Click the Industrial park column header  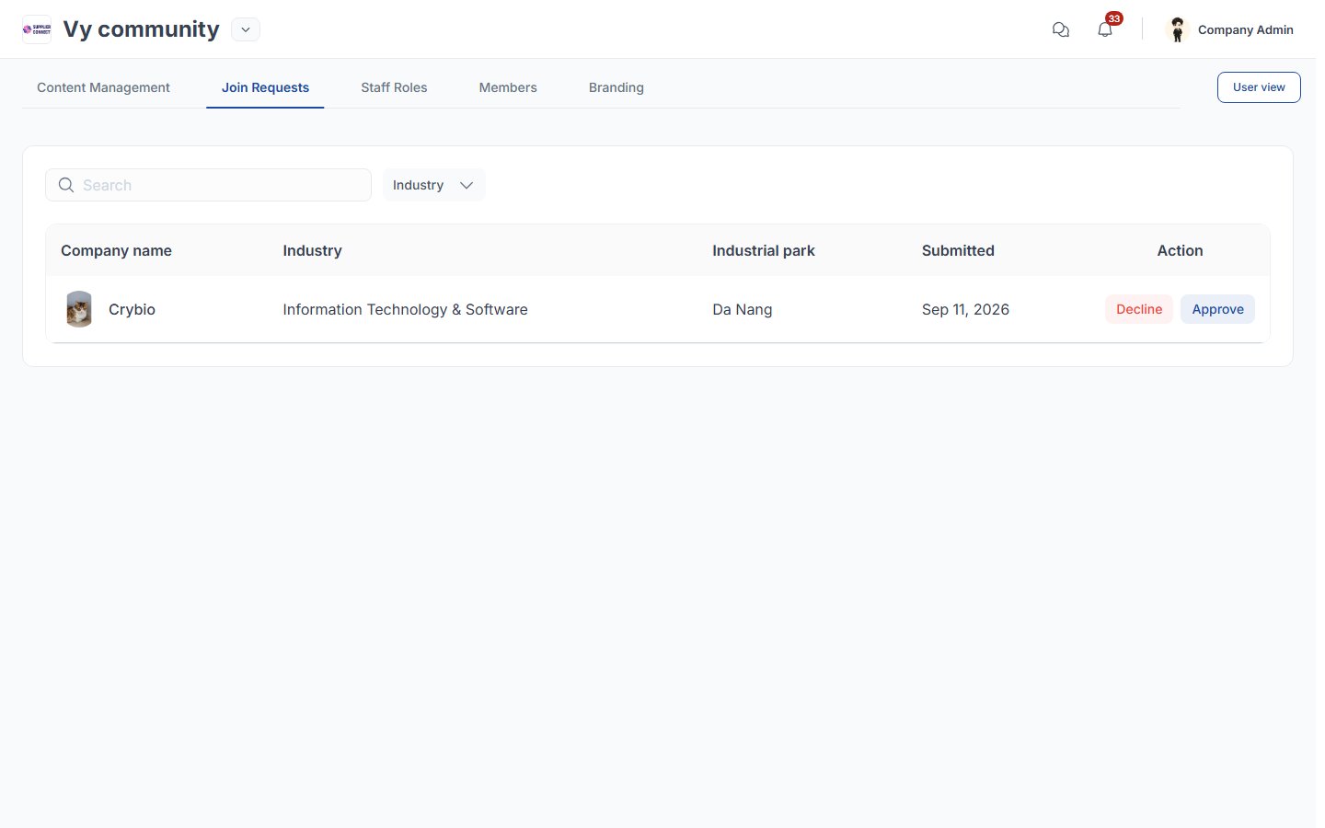pyautogui.click(x=764, y=250)
